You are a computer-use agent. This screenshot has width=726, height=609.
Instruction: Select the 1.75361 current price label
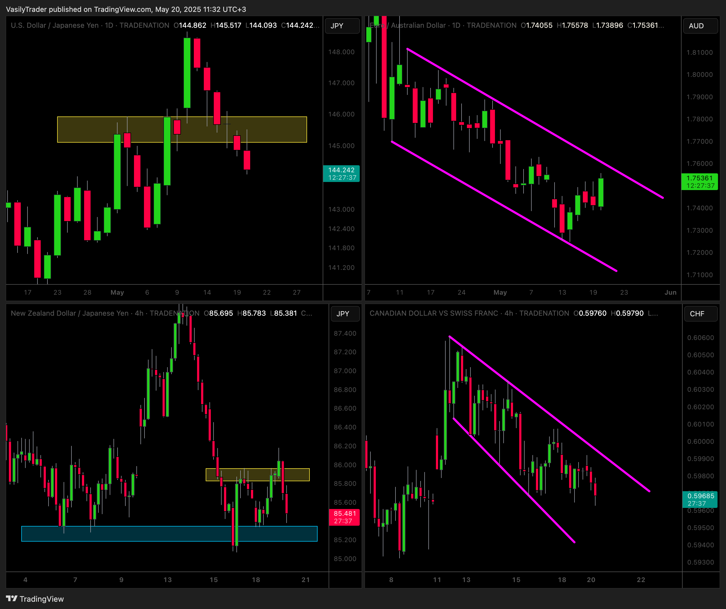coord(700,182)
